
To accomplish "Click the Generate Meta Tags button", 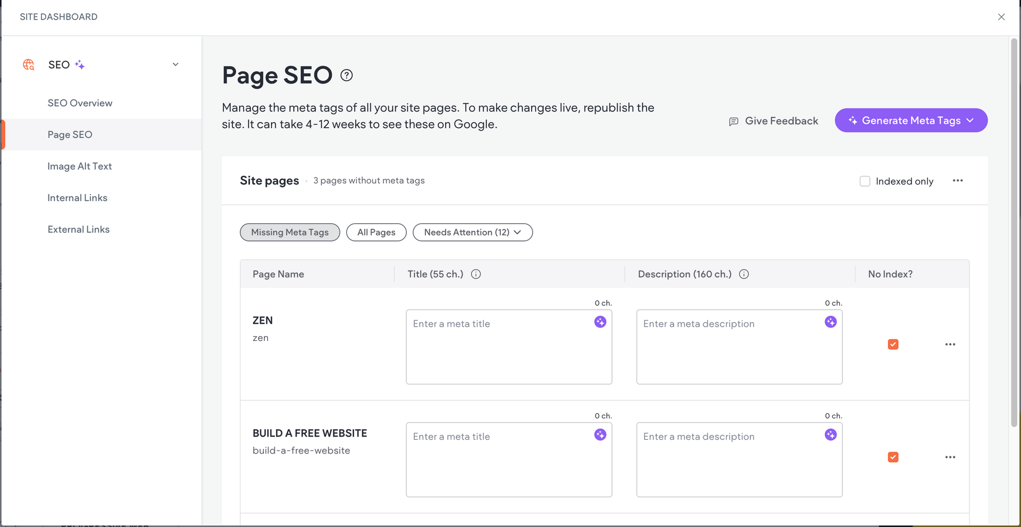I will click(x=911, y=120).
